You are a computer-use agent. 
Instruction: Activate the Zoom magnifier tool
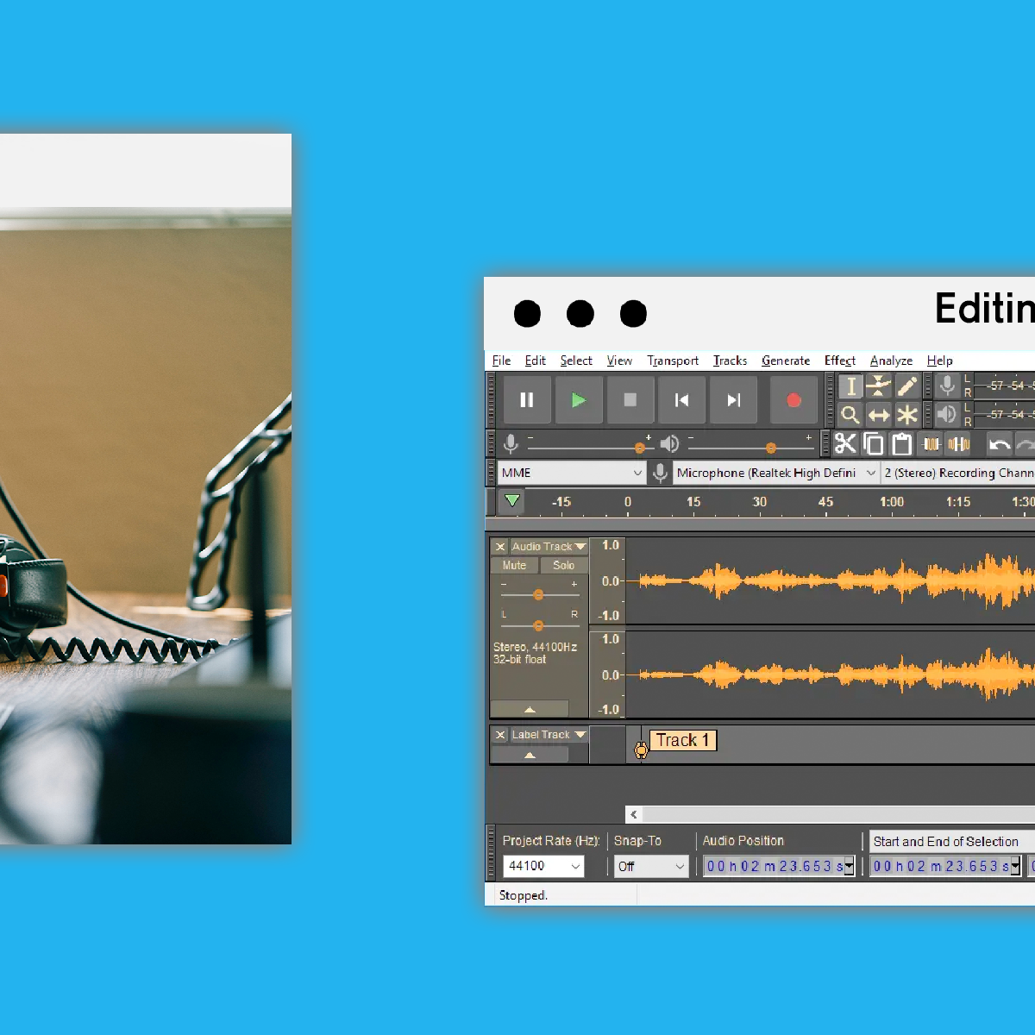850,415
